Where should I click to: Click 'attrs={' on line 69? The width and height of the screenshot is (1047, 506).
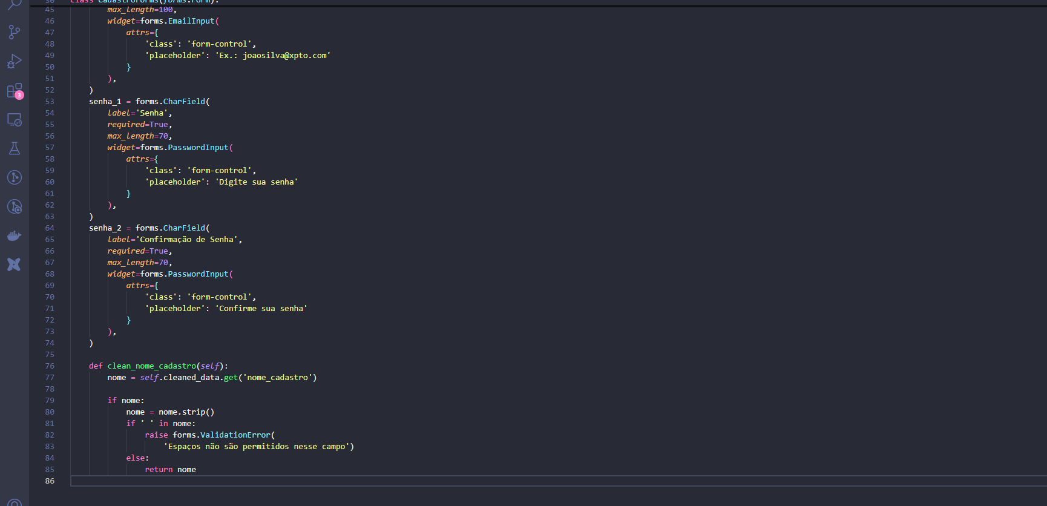[142, 286]
